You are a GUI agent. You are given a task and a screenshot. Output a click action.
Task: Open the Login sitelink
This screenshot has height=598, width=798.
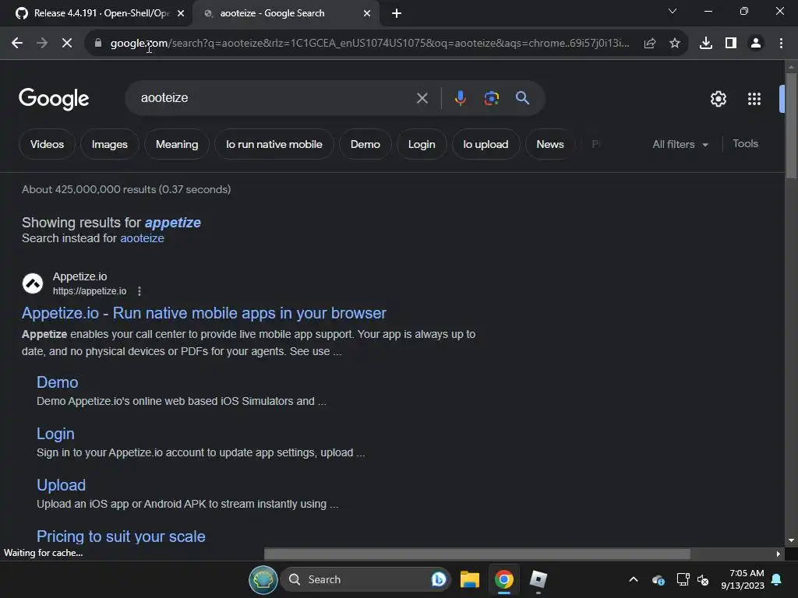coord(55,434)
